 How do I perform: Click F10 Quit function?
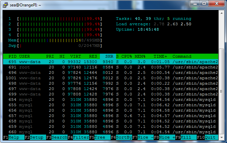[x=207, y=137]
